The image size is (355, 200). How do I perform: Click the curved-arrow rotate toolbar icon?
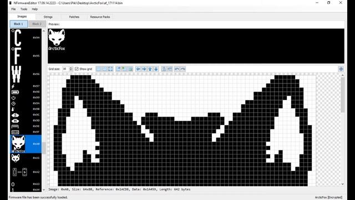tap(118, 69)
